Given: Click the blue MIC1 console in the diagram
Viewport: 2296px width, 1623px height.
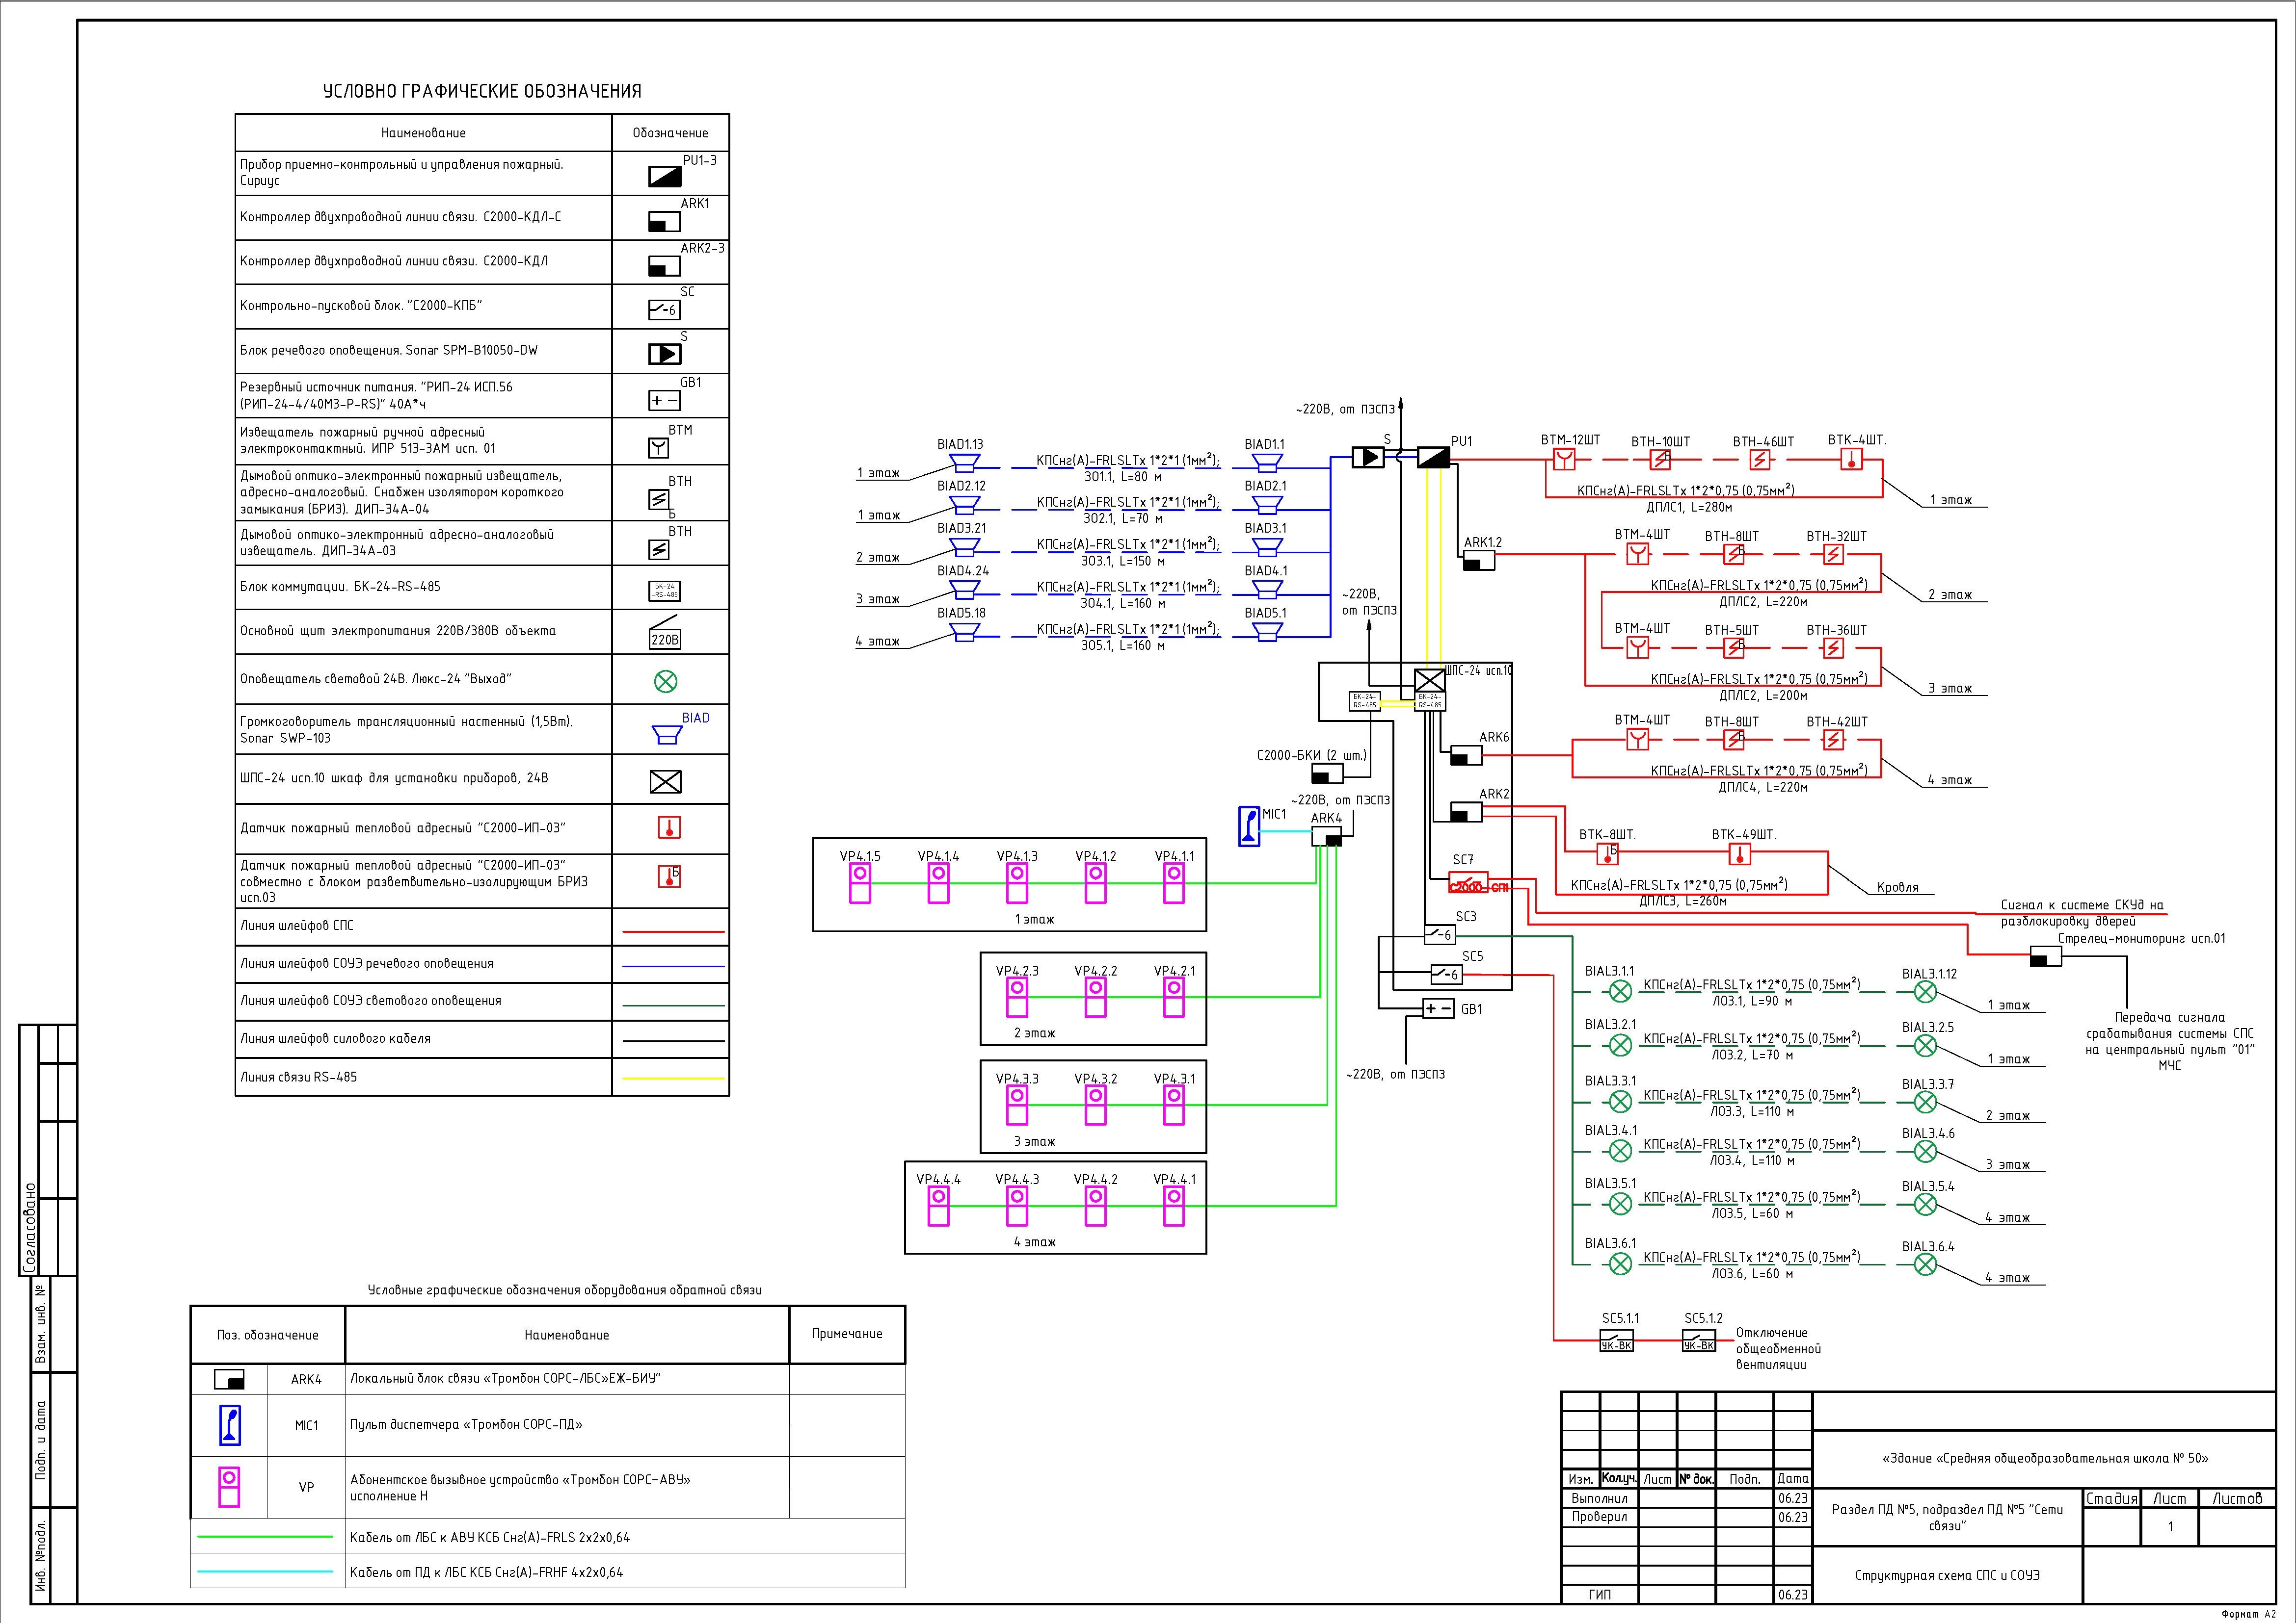Looking at the screenshot, I should [x=1249, y=826].
